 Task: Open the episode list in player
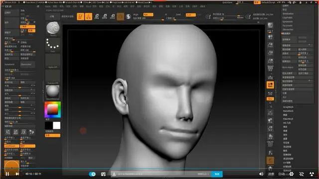[271, 174]
